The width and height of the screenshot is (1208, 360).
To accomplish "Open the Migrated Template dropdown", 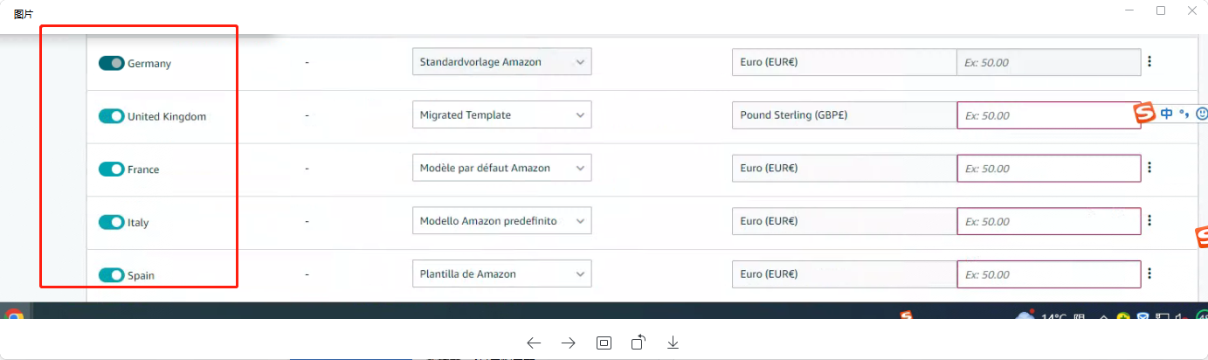I will point(502,114).
